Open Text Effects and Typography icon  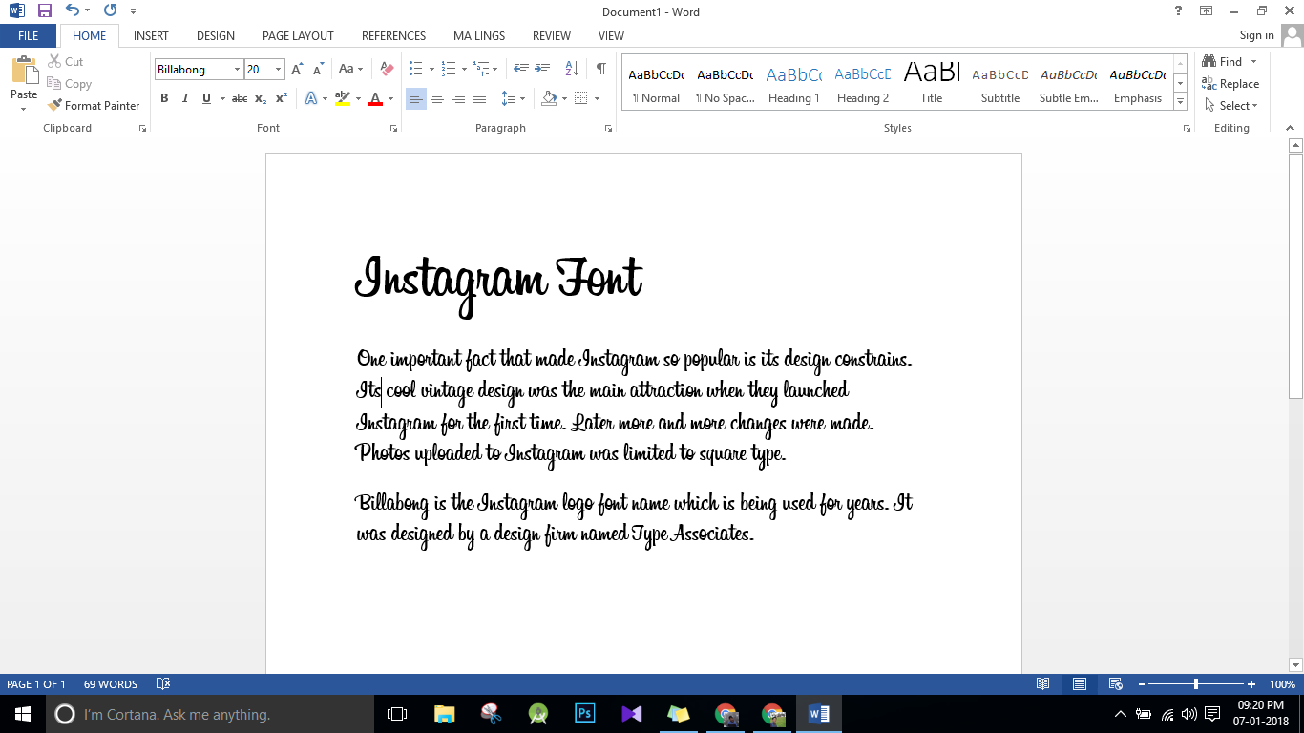tap(311, 98)
